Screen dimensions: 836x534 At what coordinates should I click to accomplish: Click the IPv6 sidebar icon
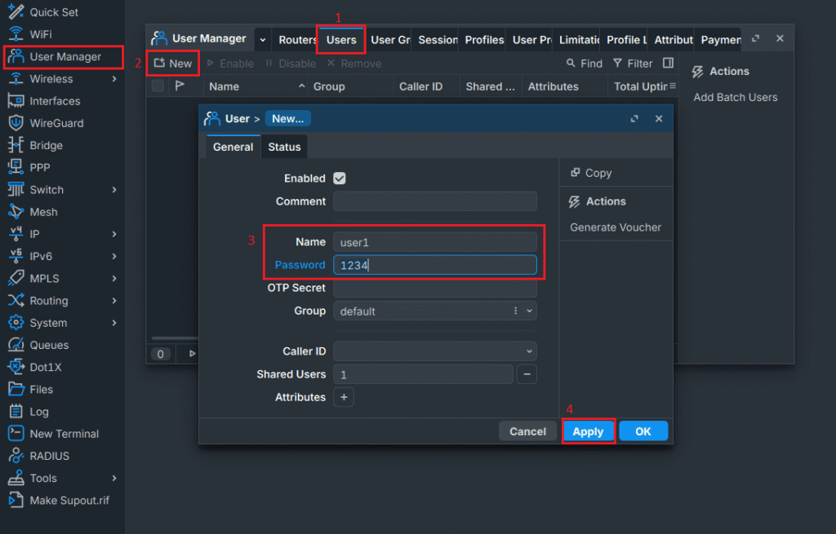pos(16,256)
